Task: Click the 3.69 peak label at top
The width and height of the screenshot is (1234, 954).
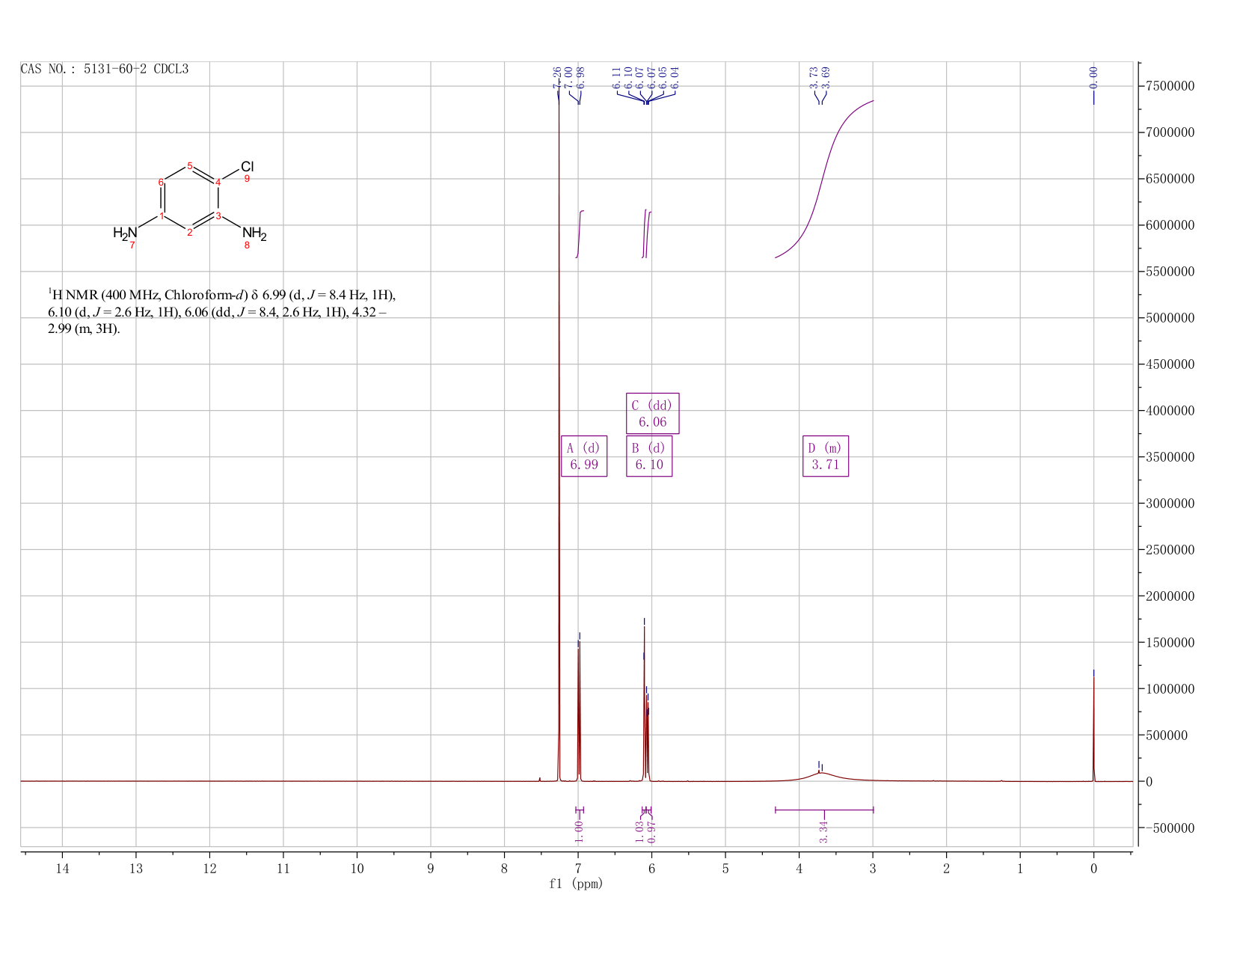Action: point(826,78)
